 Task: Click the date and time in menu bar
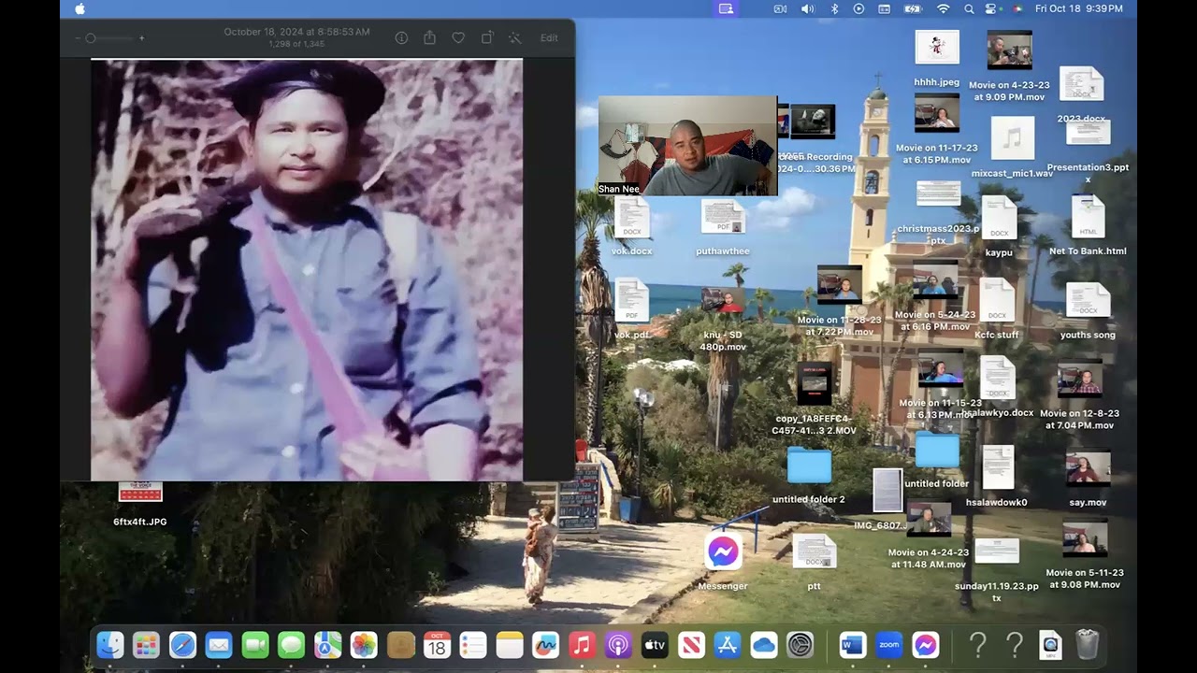[x=1079, y=8]
